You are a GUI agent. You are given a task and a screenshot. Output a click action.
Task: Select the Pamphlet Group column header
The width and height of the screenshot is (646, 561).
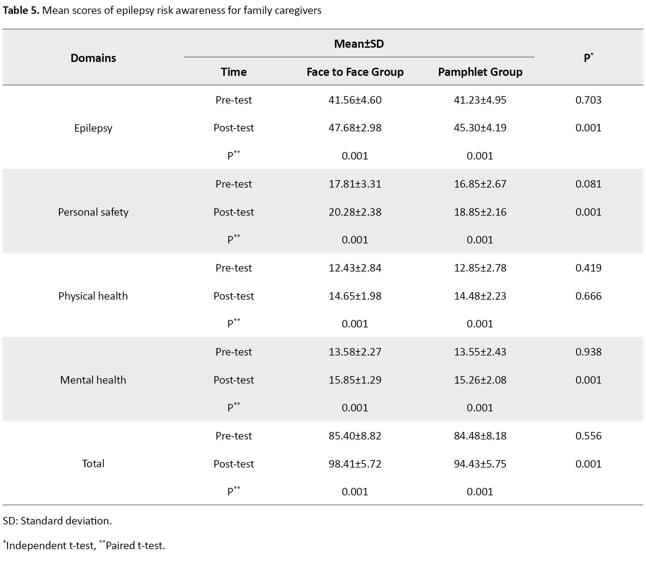click(x=480, y=72)
